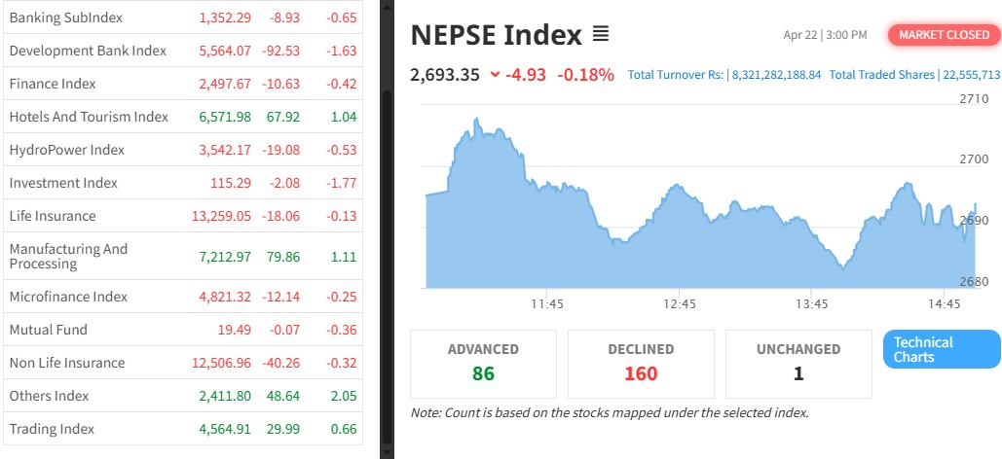The height and width of the screenshot is (459, 1002).
Task: Click the Market Closed status badge
Action: [x=944, y=35]
